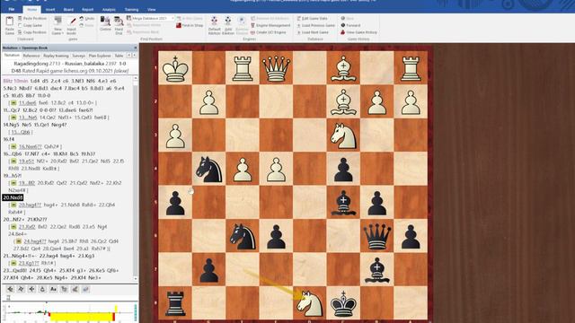The width and height of the screenshot is (575, 323).
Task: Jump to move 20.Nxd8 in notation
Action: pyautogui.click(x=13, y=197)
